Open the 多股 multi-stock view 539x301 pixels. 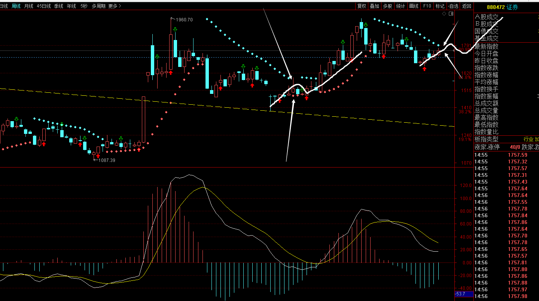pyautogui.click(x=387, y=6)
